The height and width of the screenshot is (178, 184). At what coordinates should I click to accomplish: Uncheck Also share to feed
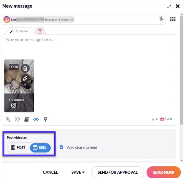62,147
